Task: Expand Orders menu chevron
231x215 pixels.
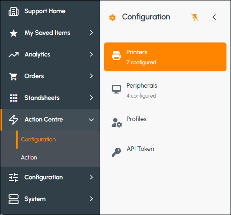Action: 91,76
